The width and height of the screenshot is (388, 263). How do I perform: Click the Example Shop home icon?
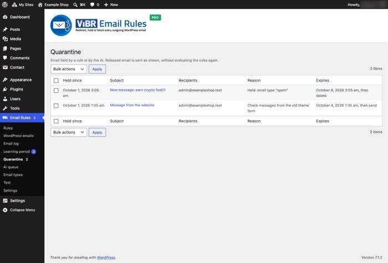40,4
